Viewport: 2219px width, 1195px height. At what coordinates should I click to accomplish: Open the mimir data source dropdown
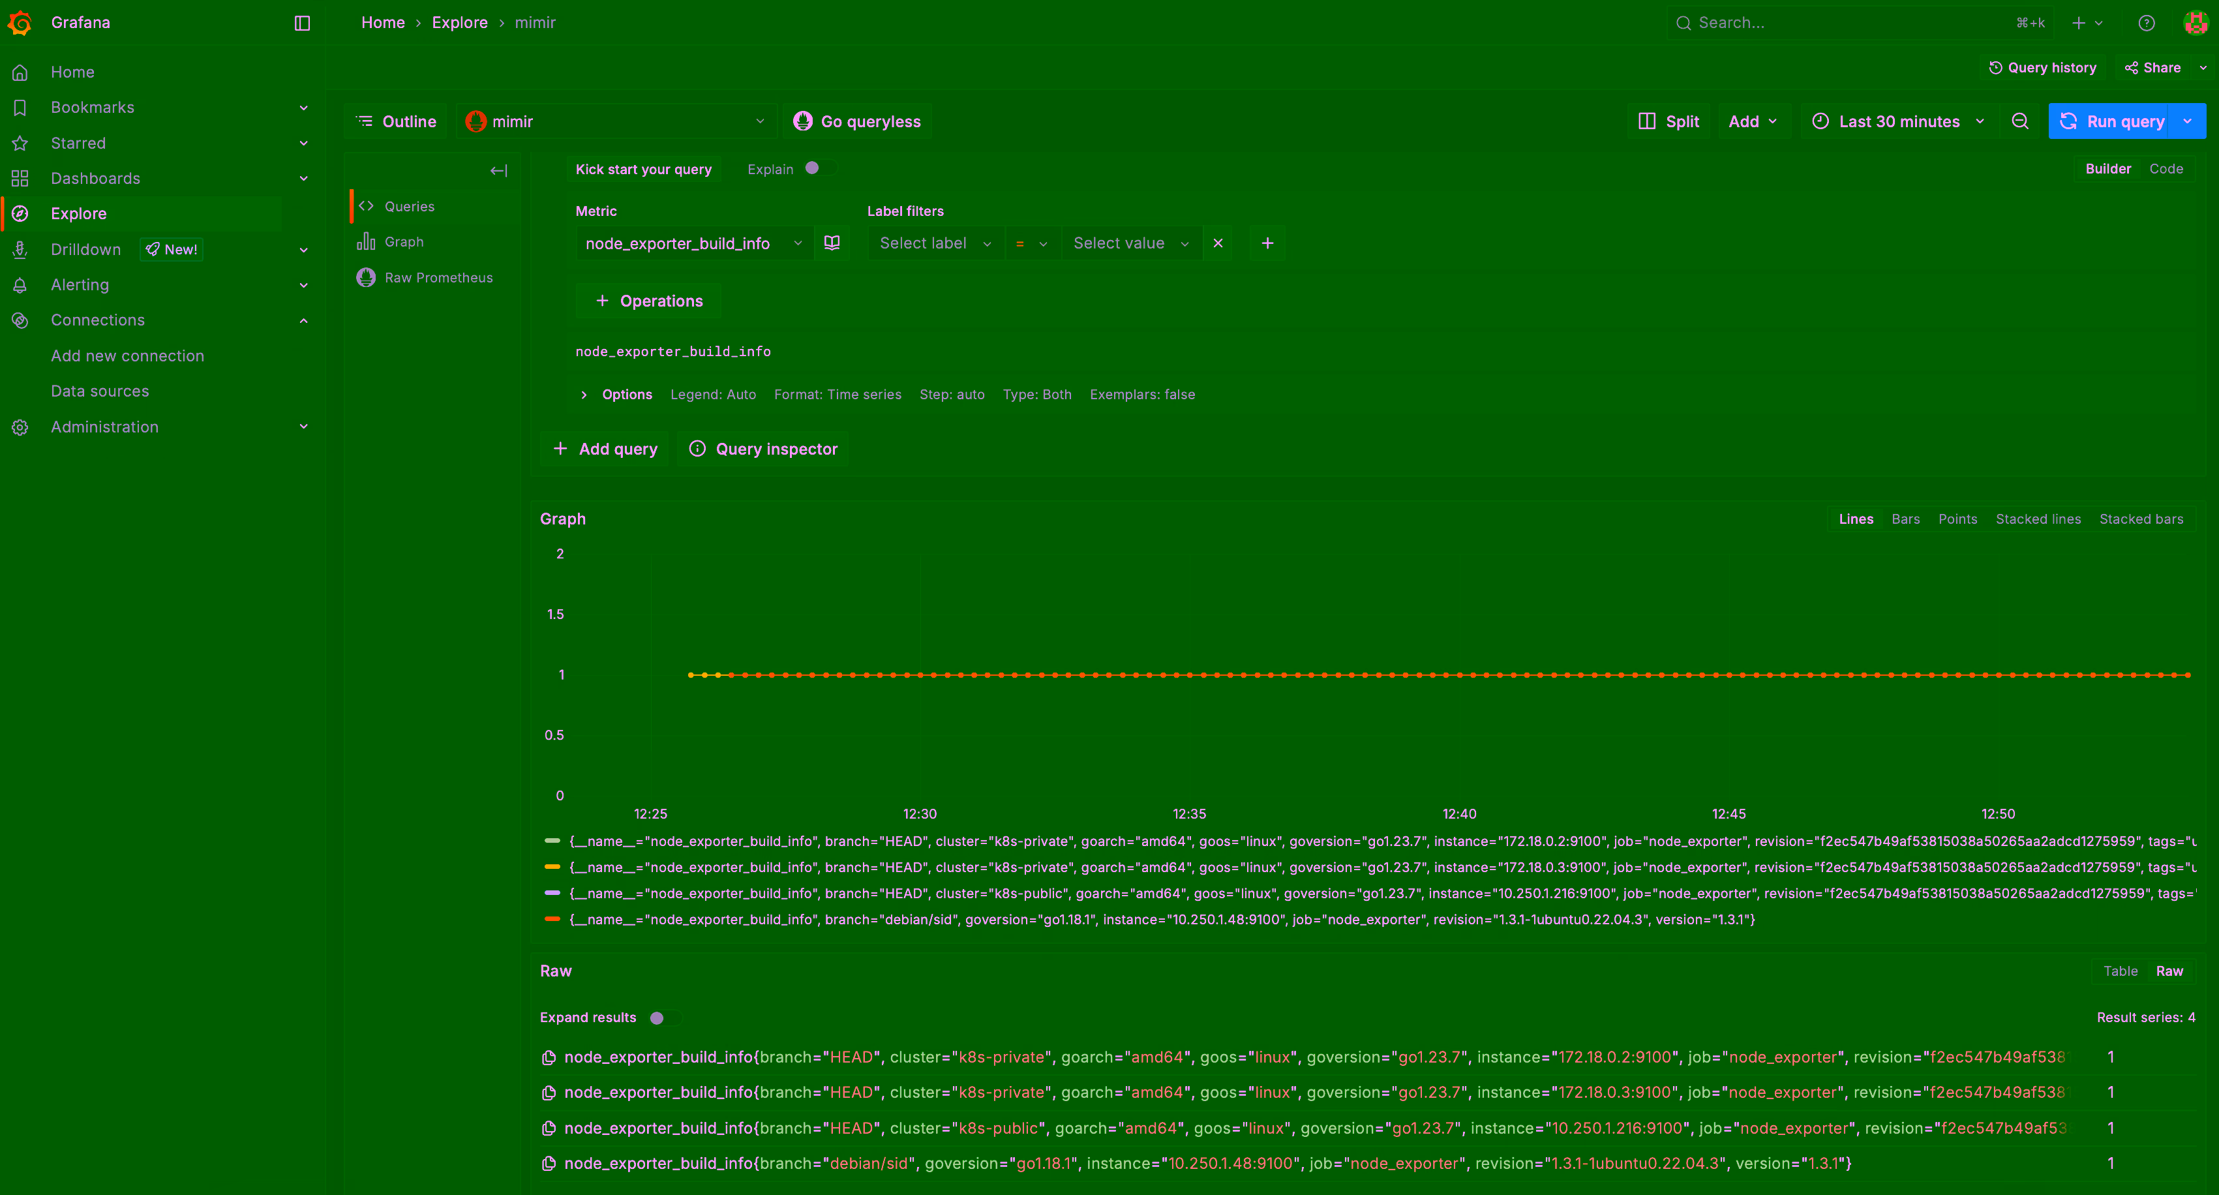pos(616,121)
